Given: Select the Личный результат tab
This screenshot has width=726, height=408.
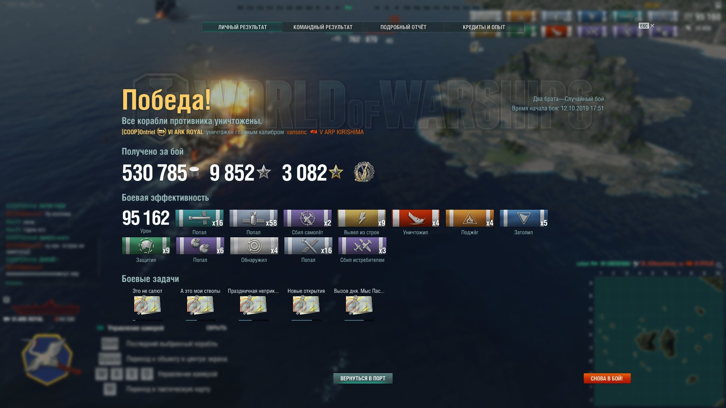Looking at the screenshot, I should (242, 27).
